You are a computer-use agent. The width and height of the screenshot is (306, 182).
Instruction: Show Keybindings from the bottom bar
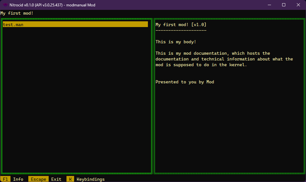click(x=91, y=179)
